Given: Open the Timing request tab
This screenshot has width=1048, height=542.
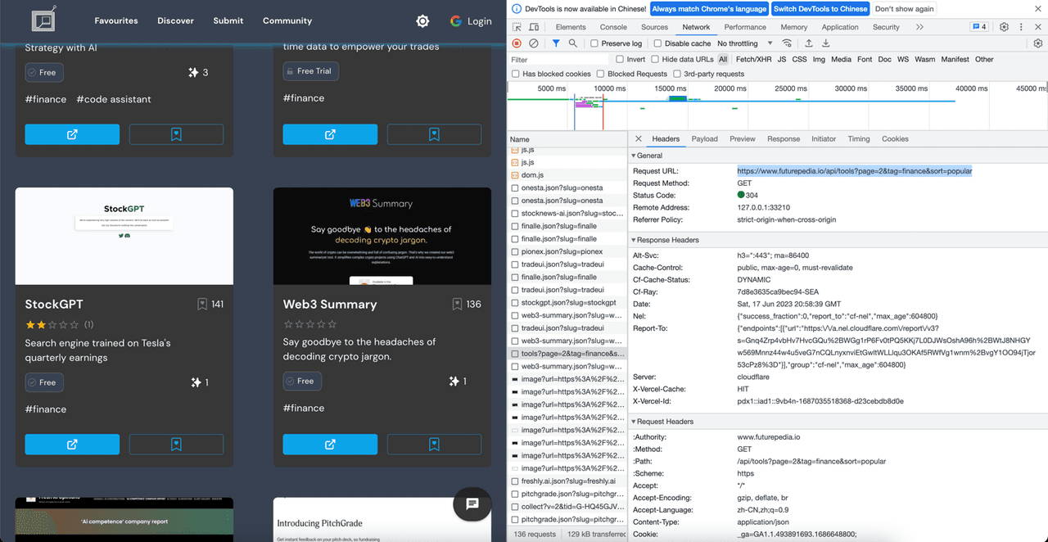Looking at the screenshot, I should pyautogui.click(x=859, y=139).
